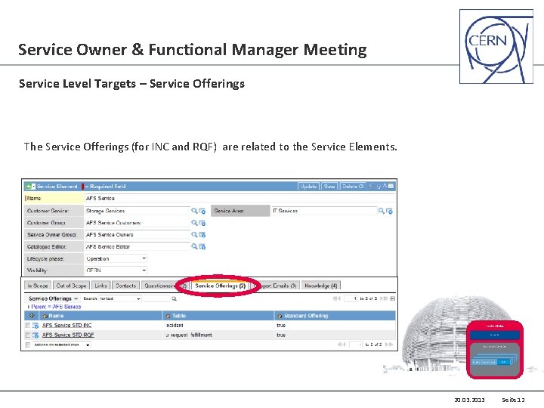
Task: Click the green back arrow beside Service Element
Action: click(x=29, y=187)
